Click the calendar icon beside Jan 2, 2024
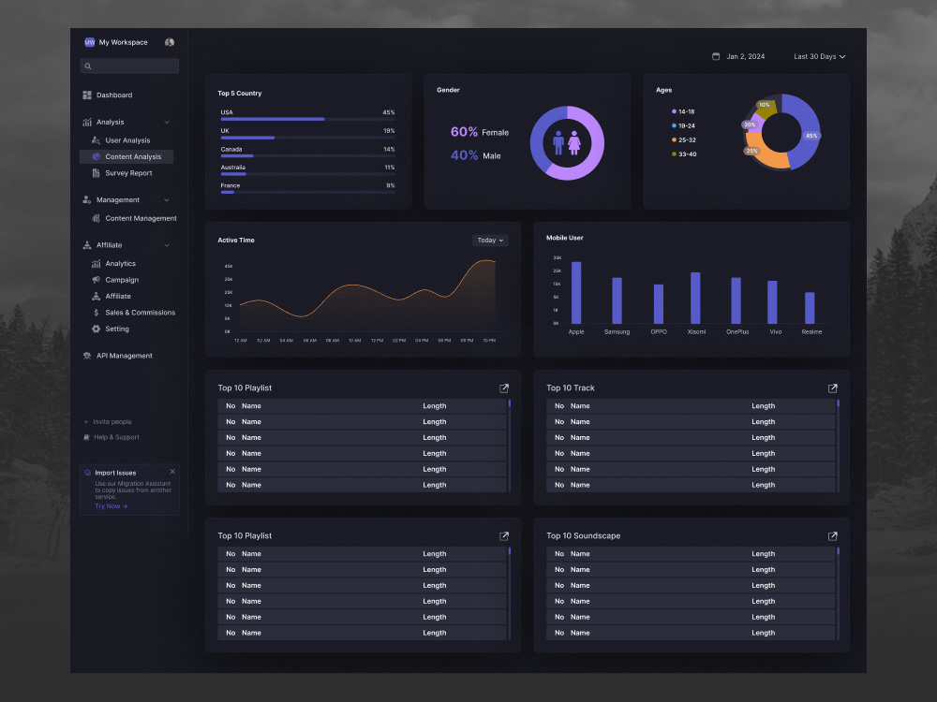The width and height of the screenshot is (937, 702). coord(716,56)
